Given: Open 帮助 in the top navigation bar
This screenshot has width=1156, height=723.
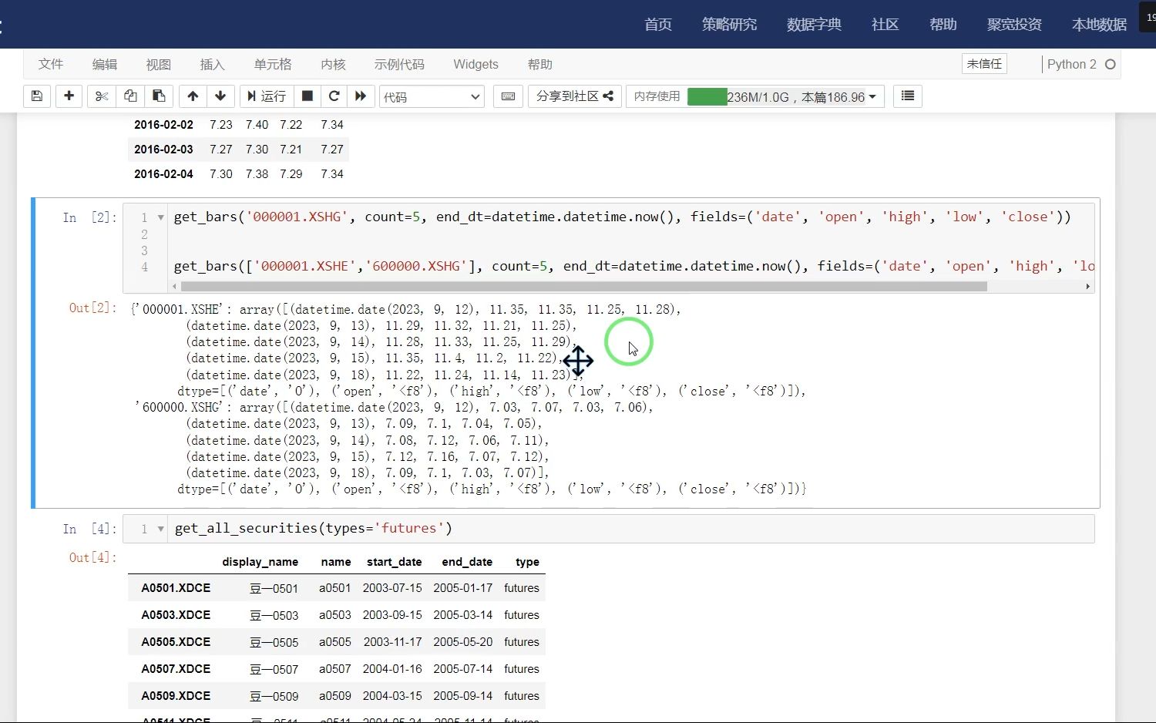Looking at the screenshot, I should (943, 25).
